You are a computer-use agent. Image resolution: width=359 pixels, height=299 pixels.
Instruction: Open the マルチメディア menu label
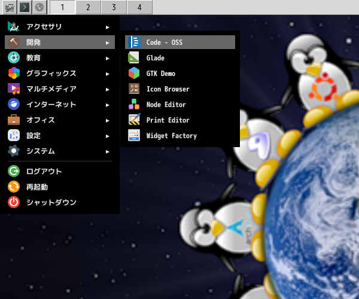[51, 89]
